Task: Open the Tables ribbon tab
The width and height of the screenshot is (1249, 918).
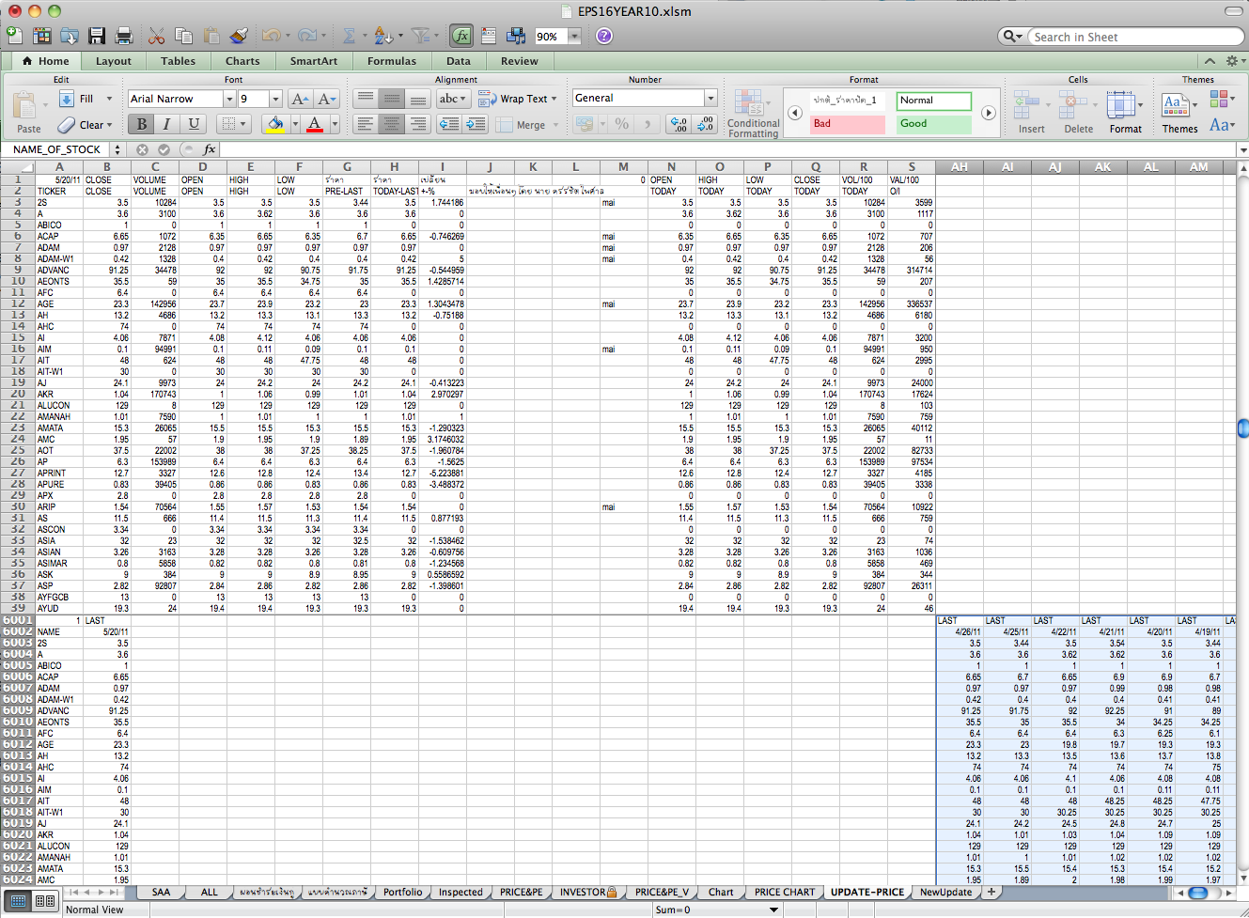Action: pyautogui.click(x=178, y=61)
